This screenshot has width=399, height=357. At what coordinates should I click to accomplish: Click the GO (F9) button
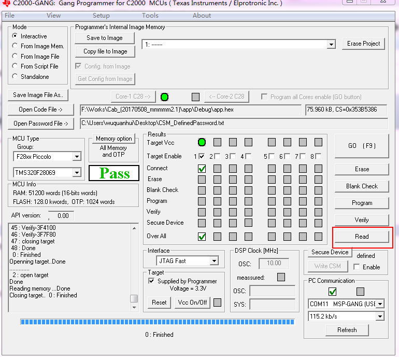[x=362, y=146]
